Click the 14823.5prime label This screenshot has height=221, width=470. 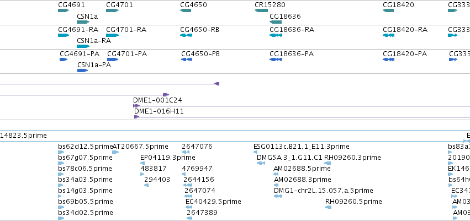[23, 136]
